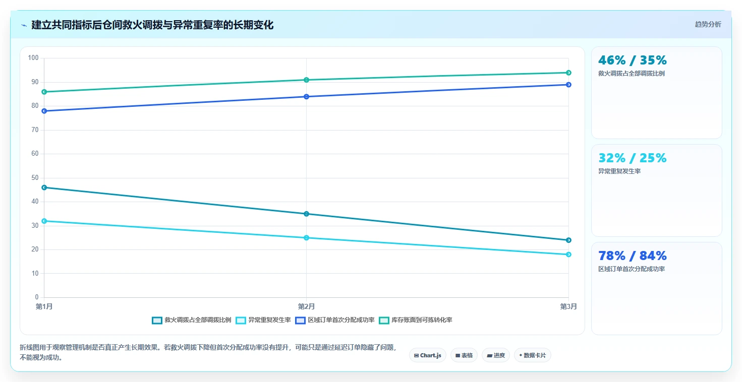Viewport: 742px width, 382px height.
Task: Click the 第3月 x-axis label
Action: pyautogui.click(x=568, y=306)
